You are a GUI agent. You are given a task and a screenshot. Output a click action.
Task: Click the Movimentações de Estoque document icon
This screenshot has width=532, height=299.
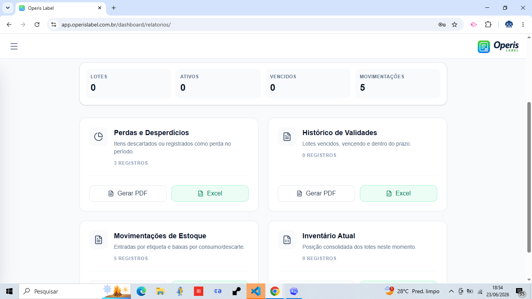coord(99,240)
